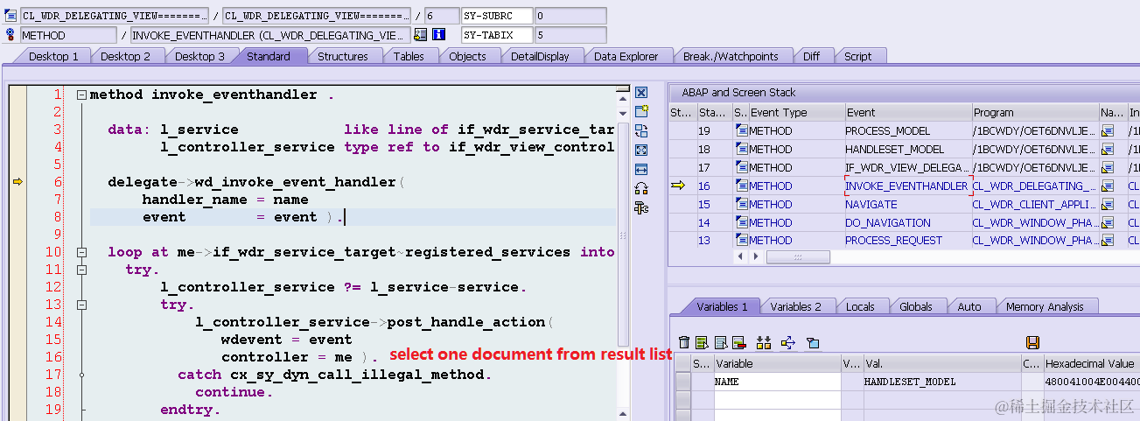Open the Memory Analysis tab
Viewport: 1140px width, 421px height.
tap(1045, 306)
